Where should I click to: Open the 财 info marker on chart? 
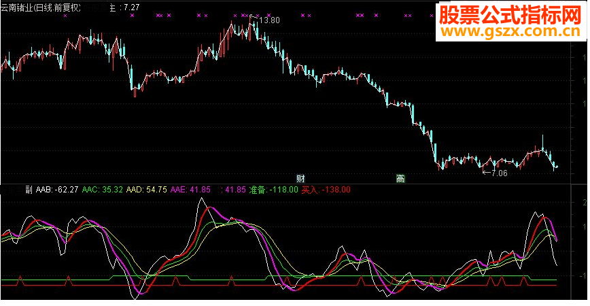300,178
